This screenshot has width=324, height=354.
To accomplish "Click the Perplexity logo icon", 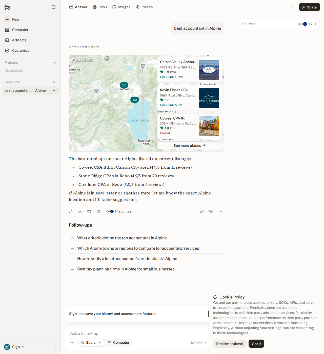I will coord(7,7).
